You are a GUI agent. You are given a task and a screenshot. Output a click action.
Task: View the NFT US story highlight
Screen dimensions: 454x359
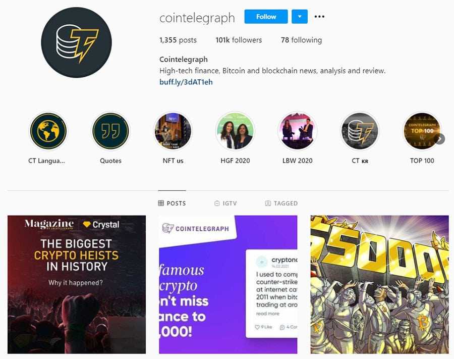[173, 131]
